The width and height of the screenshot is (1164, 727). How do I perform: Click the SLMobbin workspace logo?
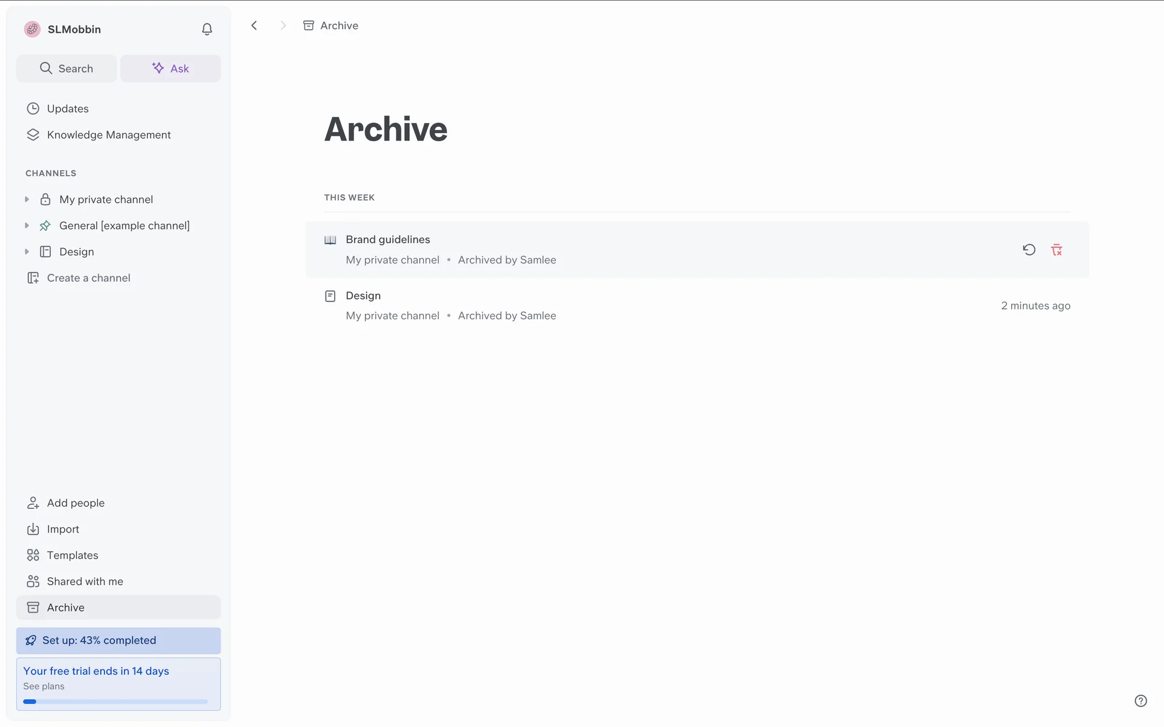click(x=32, y=29)
